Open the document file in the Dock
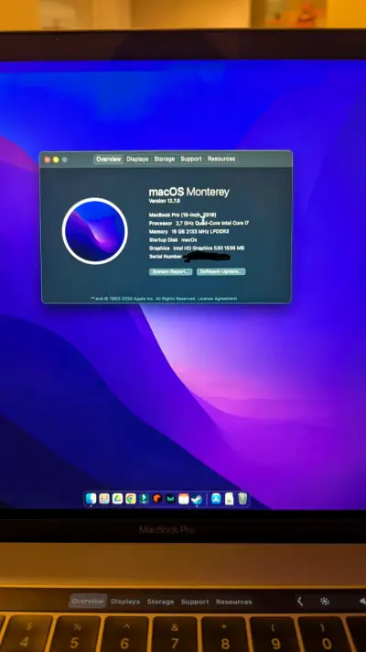This screenshot has height=652, width=366. tap(230, 498)
